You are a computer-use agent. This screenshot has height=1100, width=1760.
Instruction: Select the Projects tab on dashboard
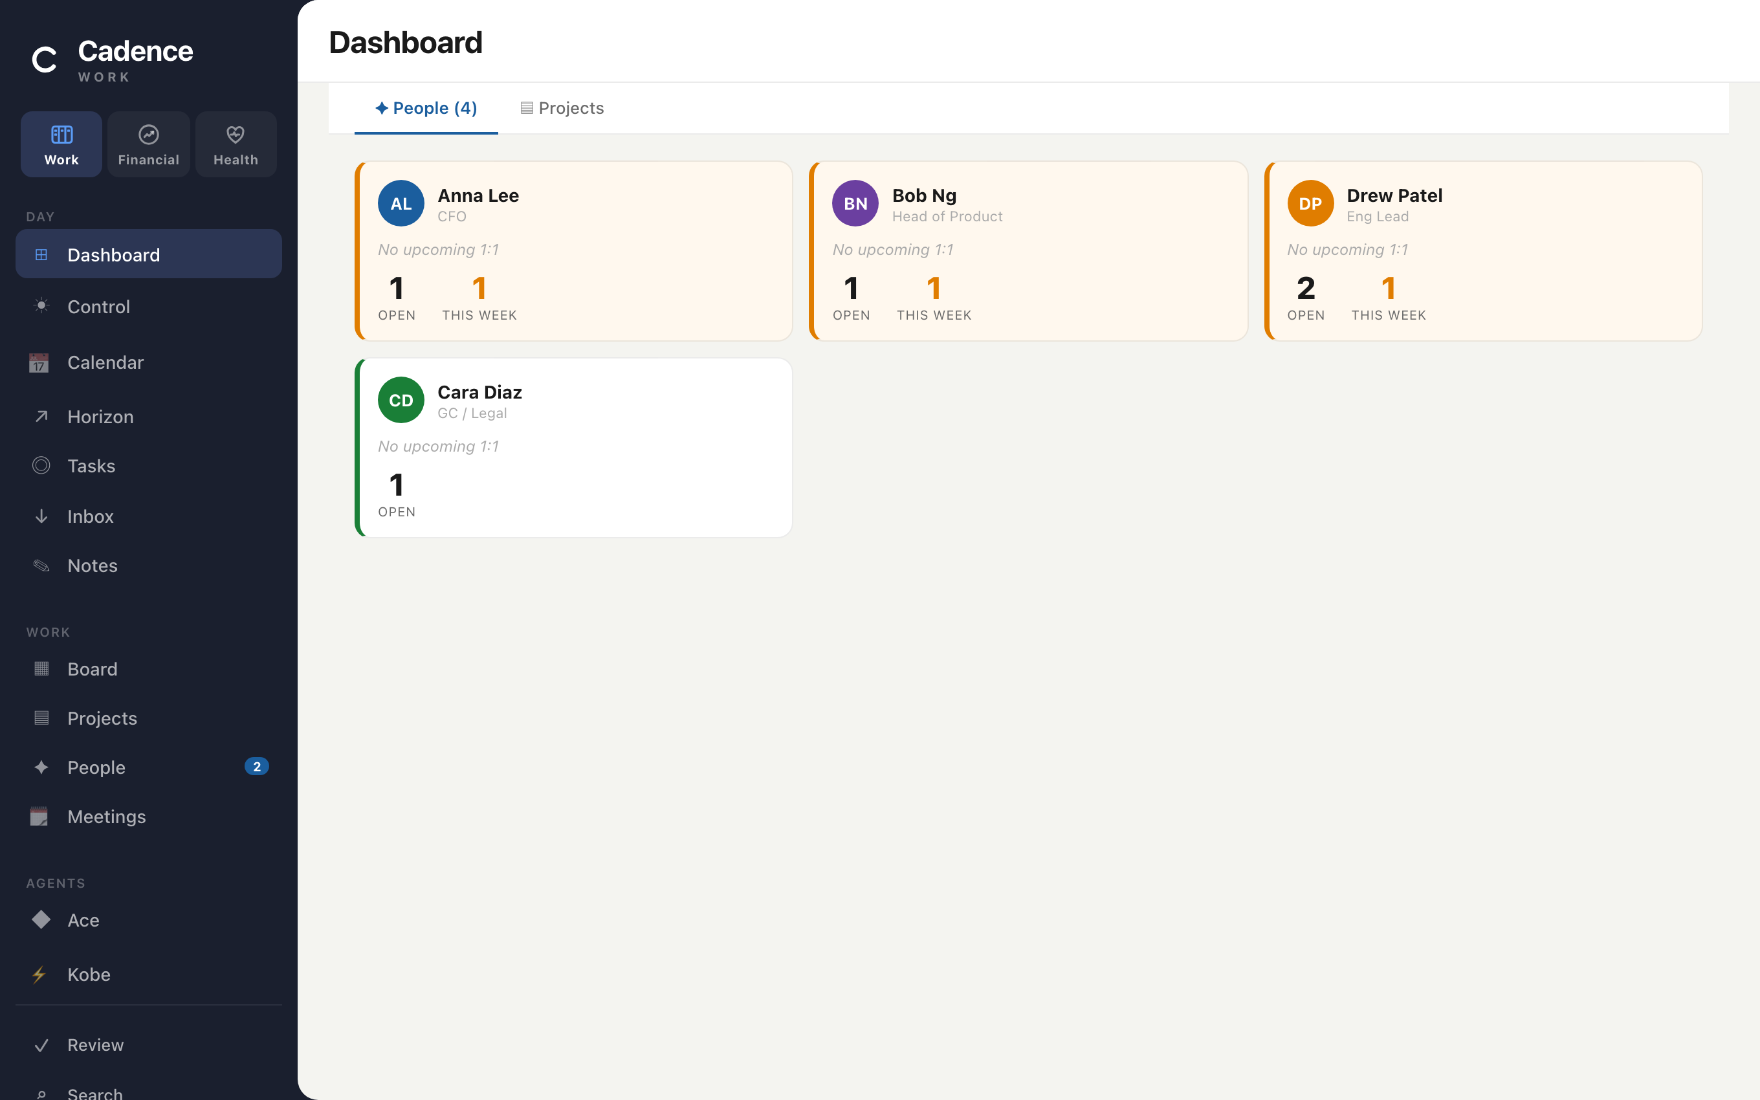tap(562, 107)
